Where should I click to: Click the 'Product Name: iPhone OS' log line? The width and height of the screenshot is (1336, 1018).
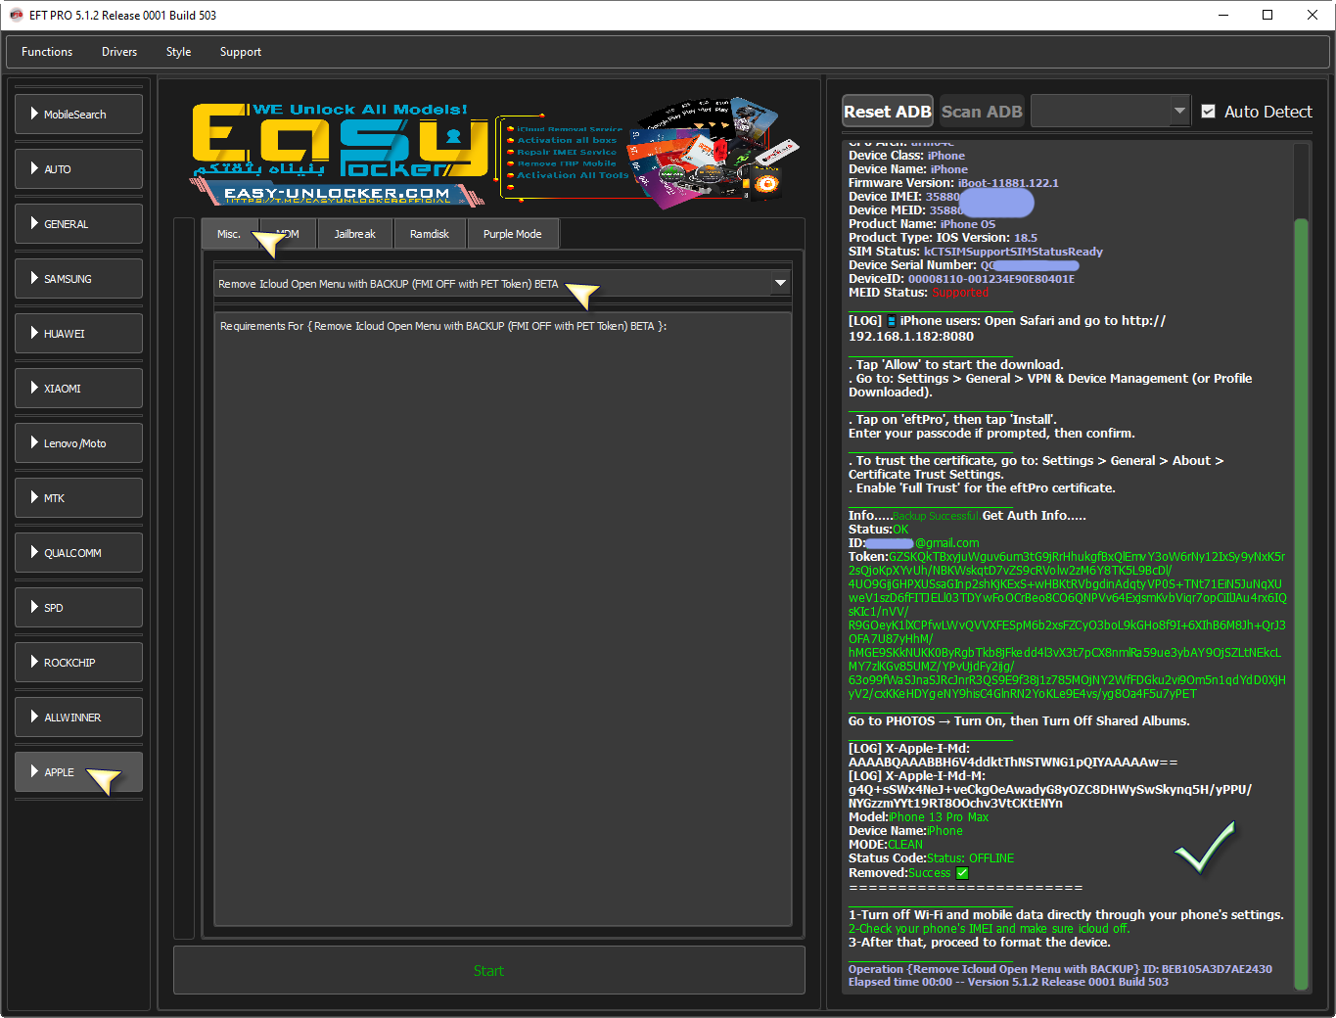click(922, 224)
